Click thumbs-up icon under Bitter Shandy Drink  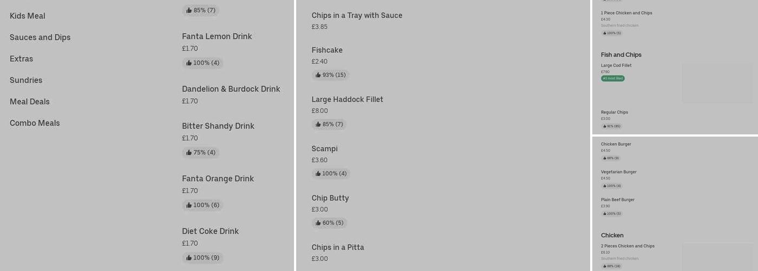click(x=189, y=152)
